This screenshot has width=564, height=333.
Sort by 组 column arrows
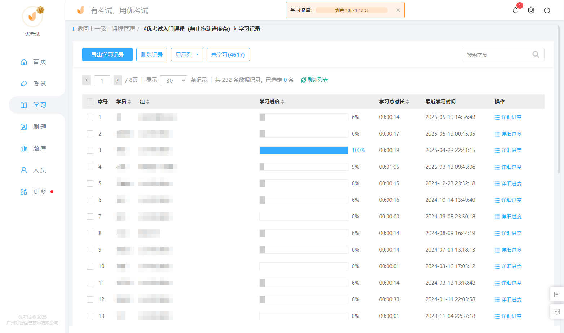[x=148, y=102]
